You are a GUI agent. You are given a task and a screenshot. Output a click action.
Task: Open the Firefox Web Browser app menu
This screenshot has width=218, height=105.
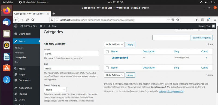point(34,2)
